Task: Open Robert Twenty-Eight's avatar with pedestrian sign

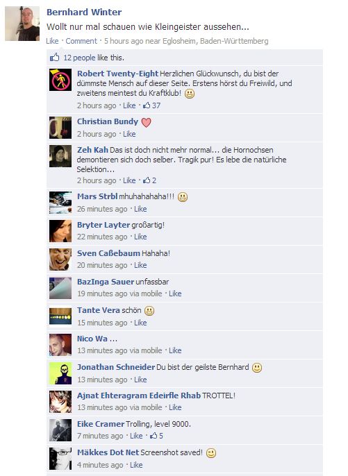Action: coord(60,80)
